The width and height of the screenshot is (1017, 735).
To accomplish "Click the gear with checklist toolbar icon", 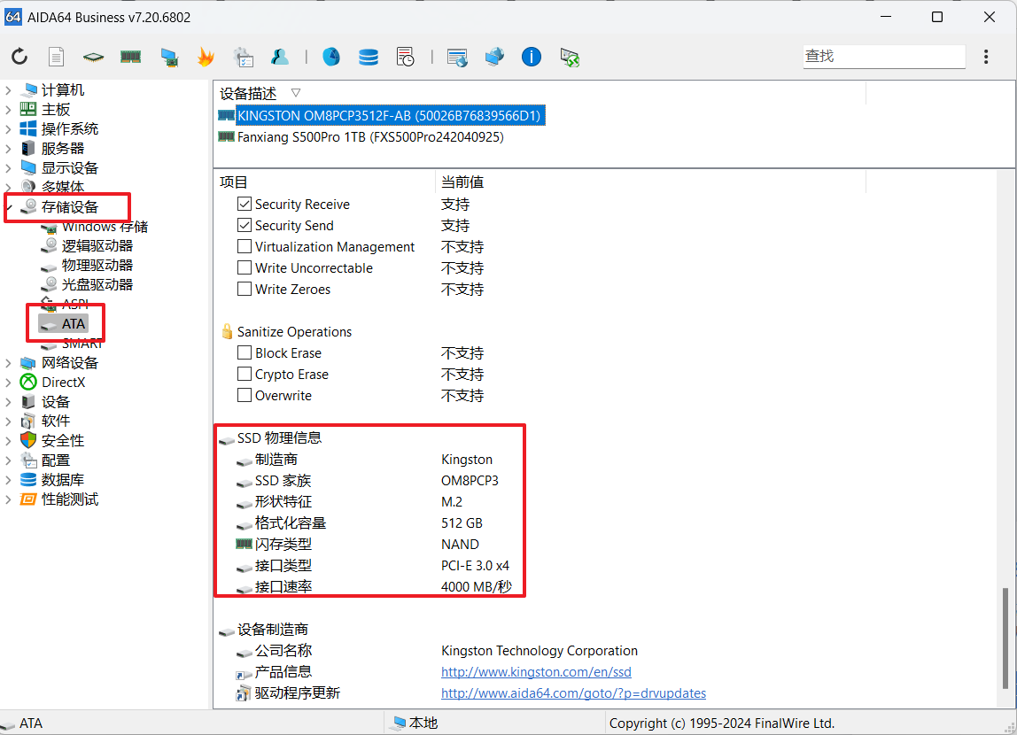I will click(x=244, y=57).
